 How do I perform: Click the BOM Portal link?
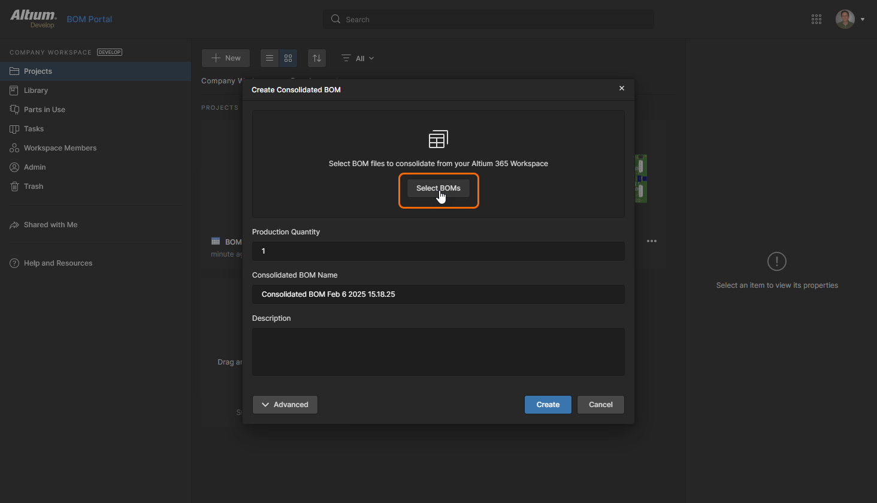(x=89, y=19)
